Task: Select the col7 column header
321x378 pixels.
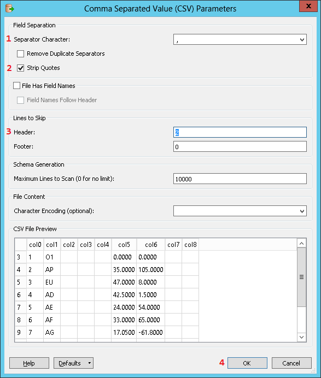Action: pyautogui.click(x=173, y=245)
